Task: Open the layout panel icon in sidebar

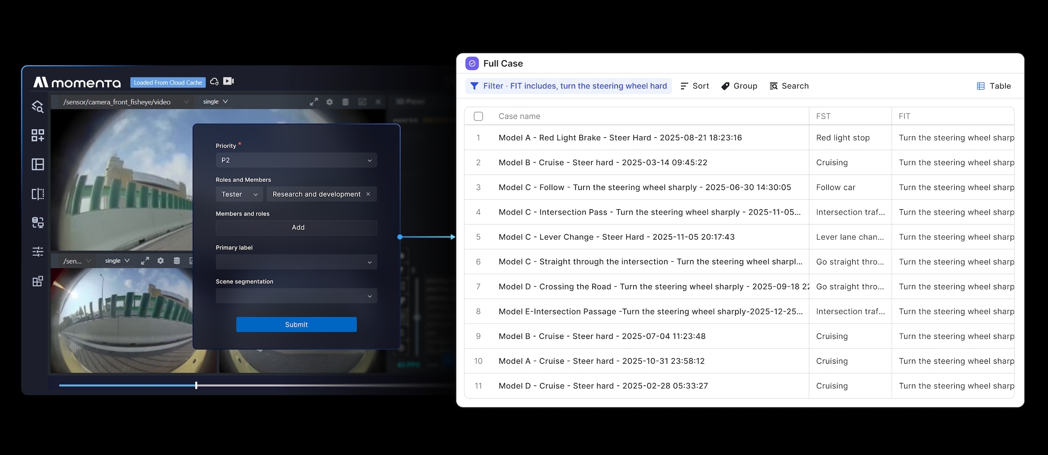Action: tap(37, 165)
